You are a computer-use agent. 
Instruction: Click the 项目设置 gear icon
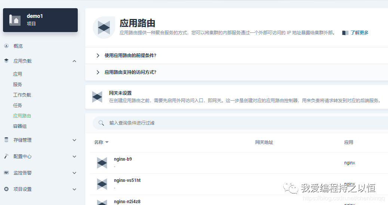click(6, 189)
